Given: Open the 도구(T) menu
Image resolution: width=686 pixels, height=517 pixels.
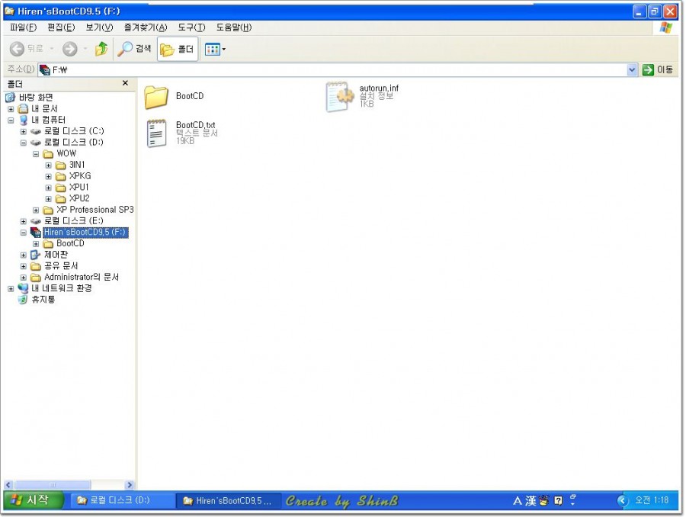Looking at the screenshot, I should [x=191, y=27].
